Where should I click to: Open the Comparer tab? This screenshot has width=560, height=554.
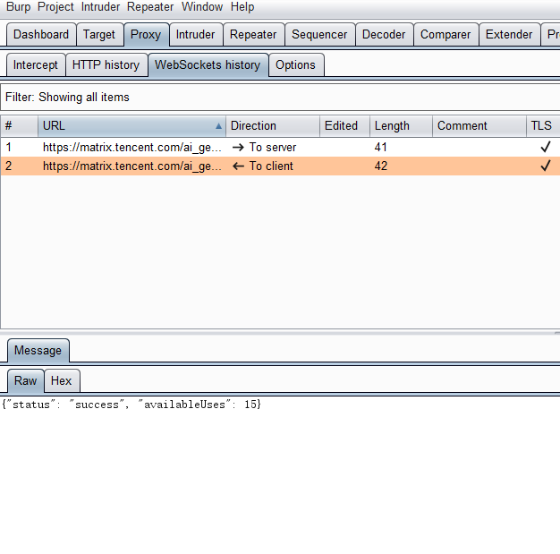(445, 35)
